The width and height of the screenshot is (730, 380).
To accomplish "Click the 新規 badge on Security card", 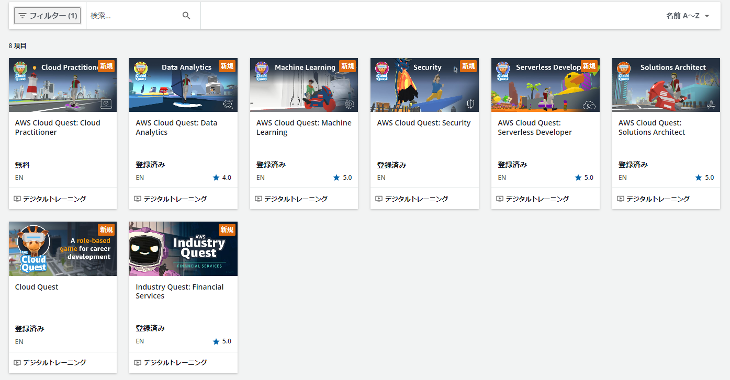I will coord(468,66).
